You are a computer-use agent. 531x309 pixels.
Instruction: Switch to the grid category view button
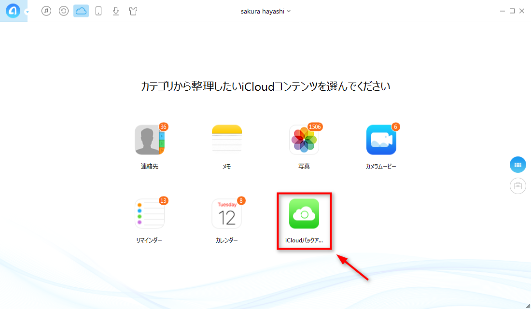[x=518, y=165]
